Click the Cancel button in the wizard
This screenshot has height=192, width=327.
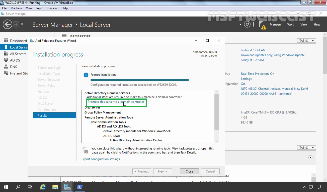point(210,171)
